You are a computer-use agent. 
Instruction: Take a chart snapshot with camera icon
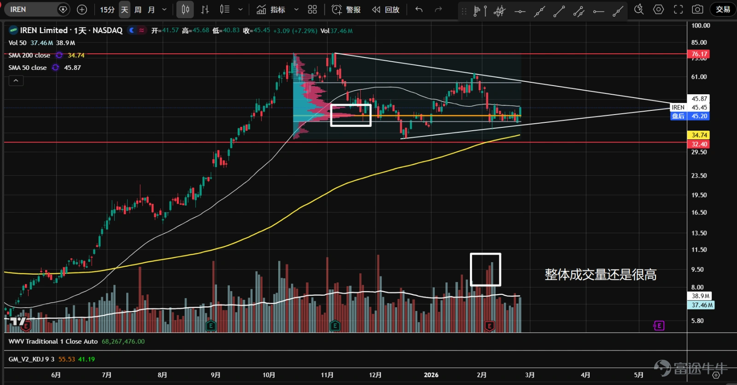coord(698,9)
